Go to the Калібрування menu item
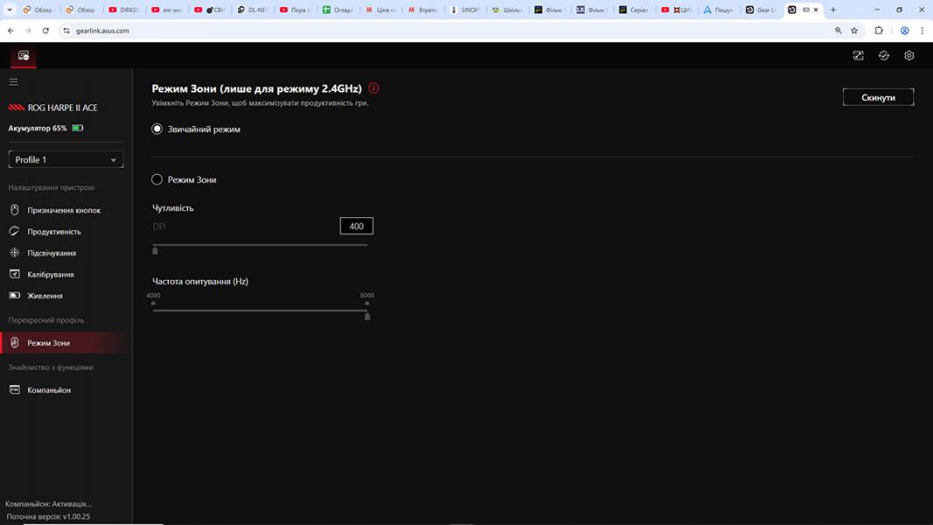Screen dimensions: 933x525 click(50, 275)
